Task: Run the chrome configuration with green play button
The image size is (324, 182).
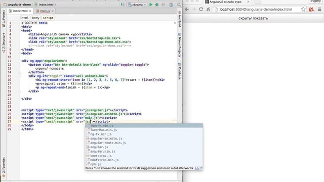Action: (151, 5)
